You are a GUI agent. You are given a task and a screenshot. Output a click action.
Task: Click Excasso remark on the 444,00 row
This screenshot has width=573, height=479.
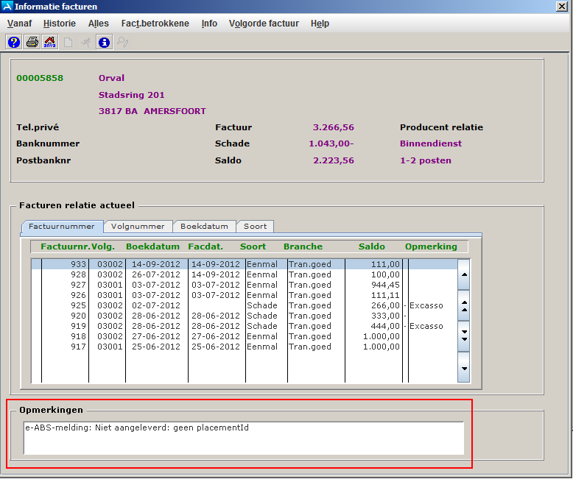pyautogui.click(x=426, y=326)
